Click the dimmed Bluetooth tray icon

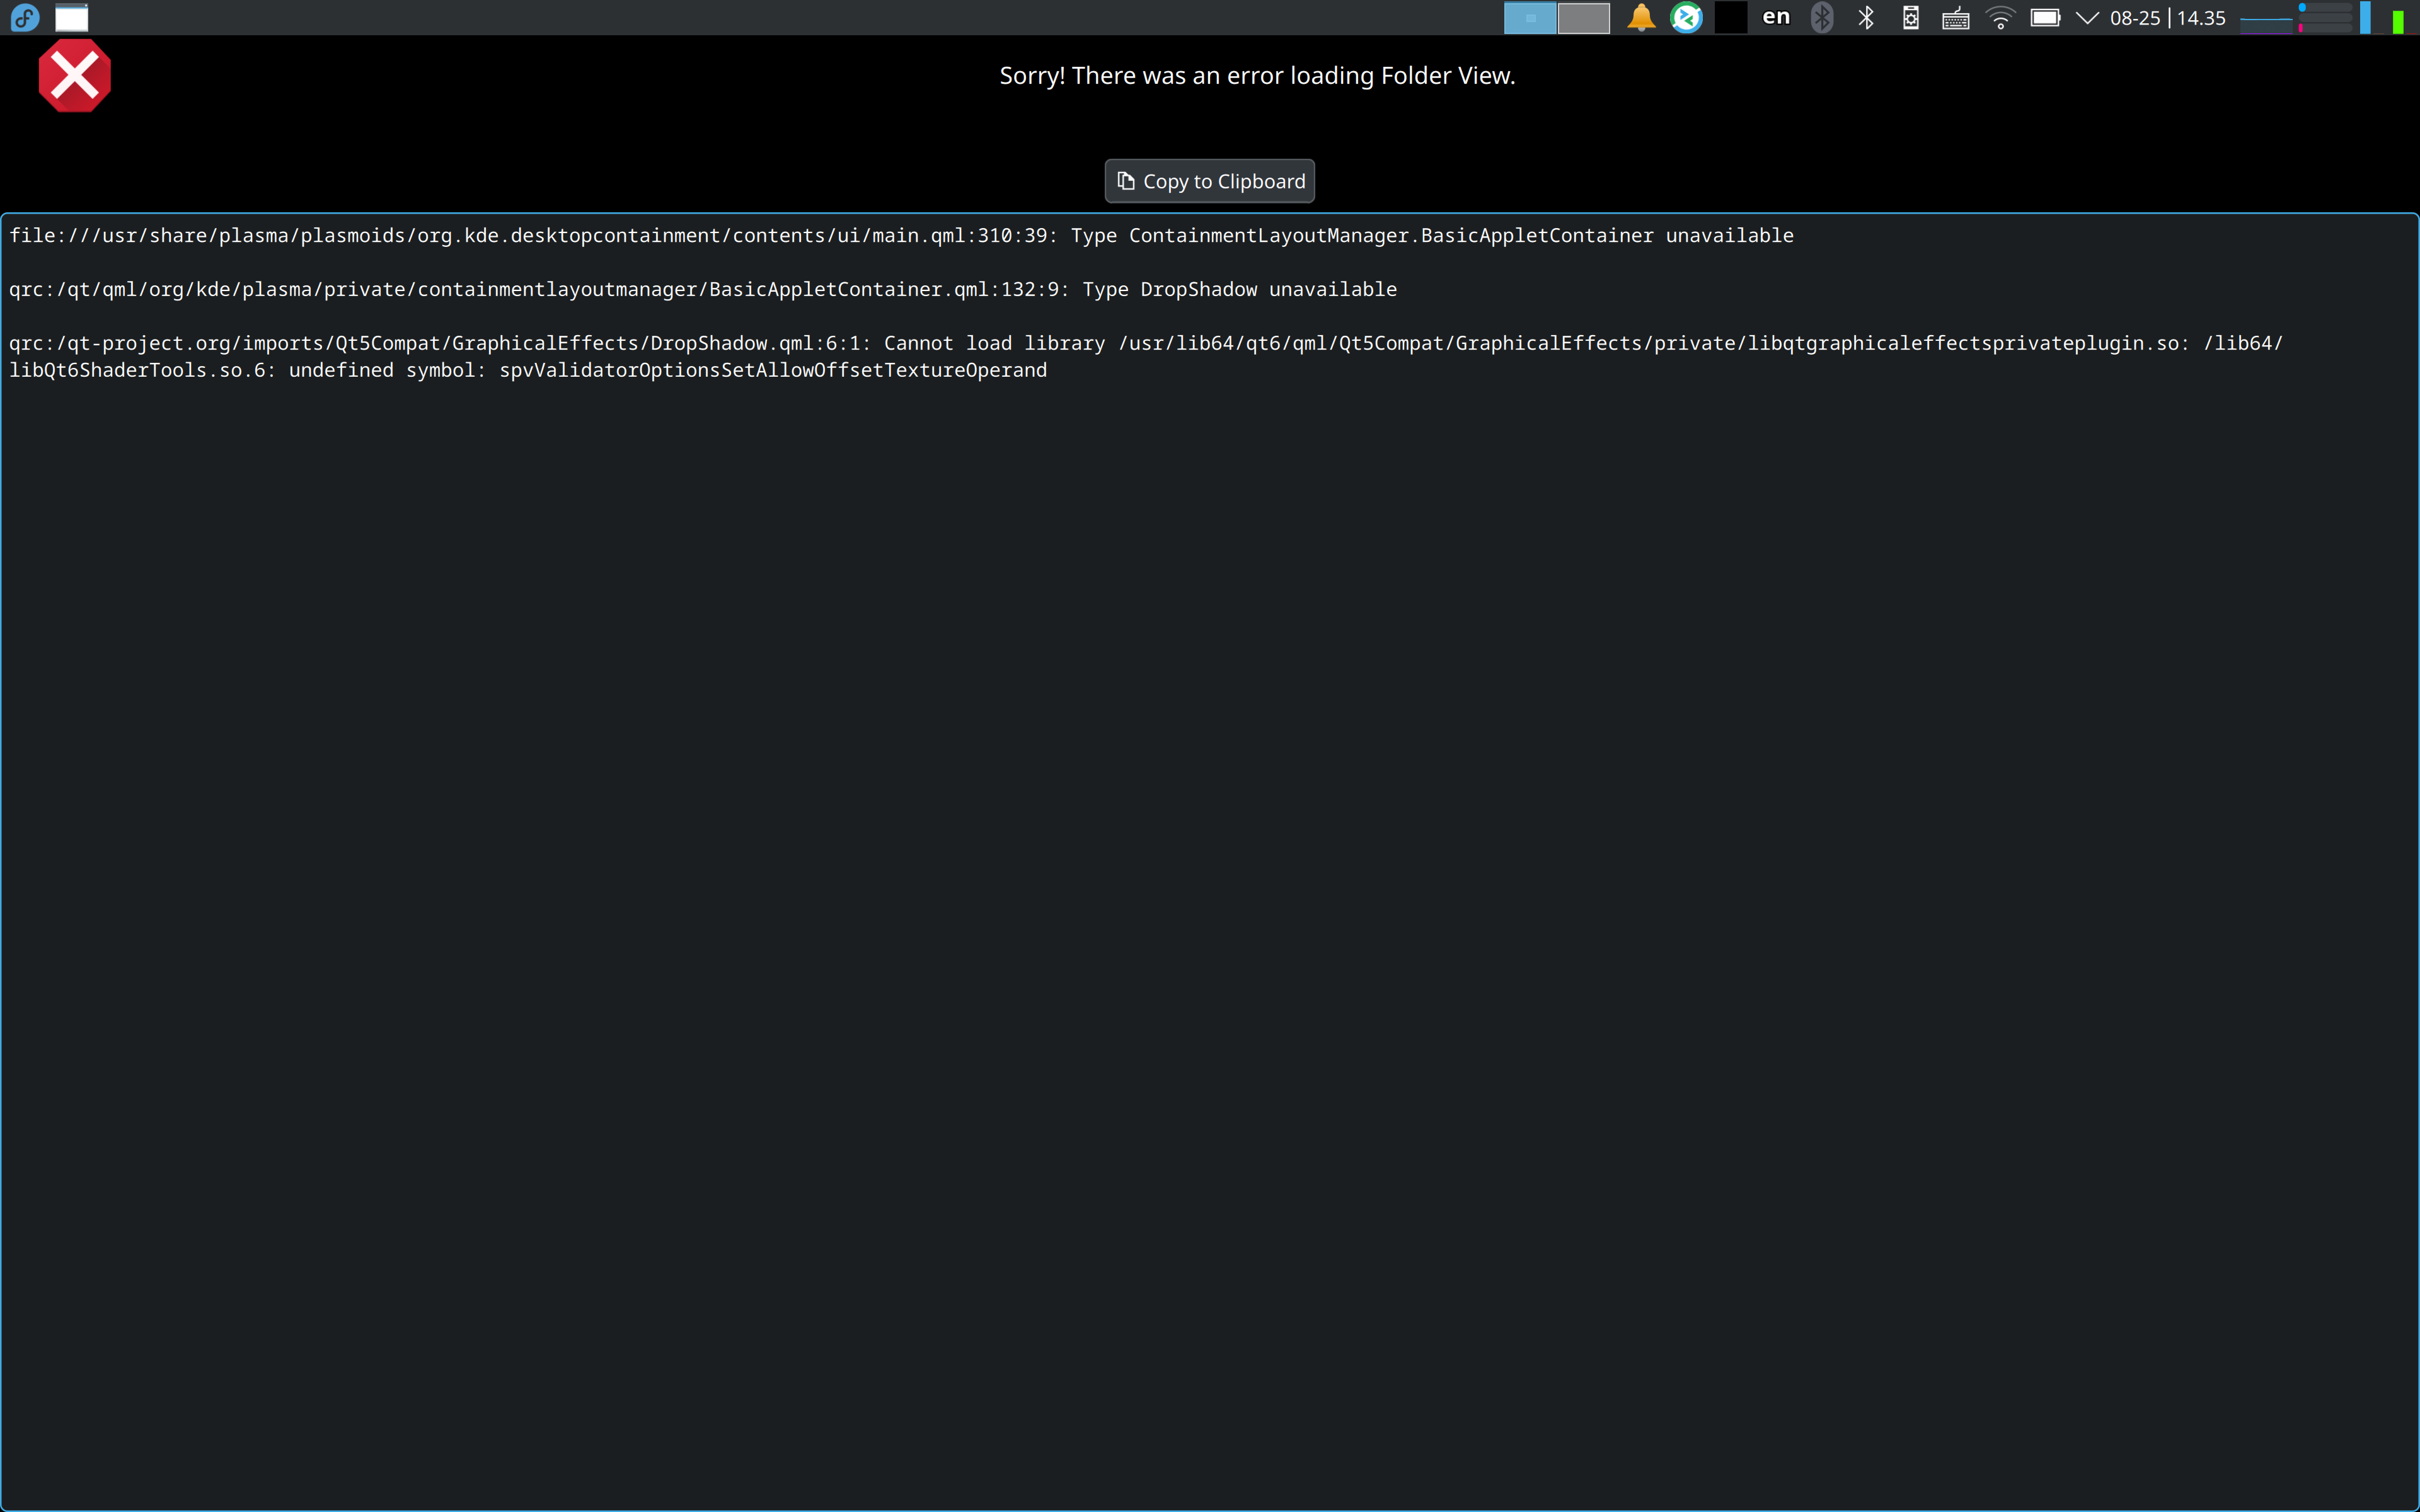pyautogui.click(x=1822, y=17)
